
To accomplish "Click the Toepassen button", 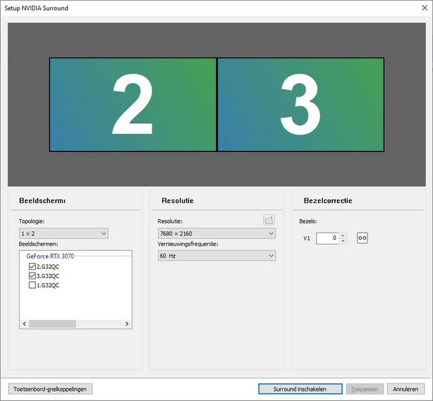I will [365, 389].
